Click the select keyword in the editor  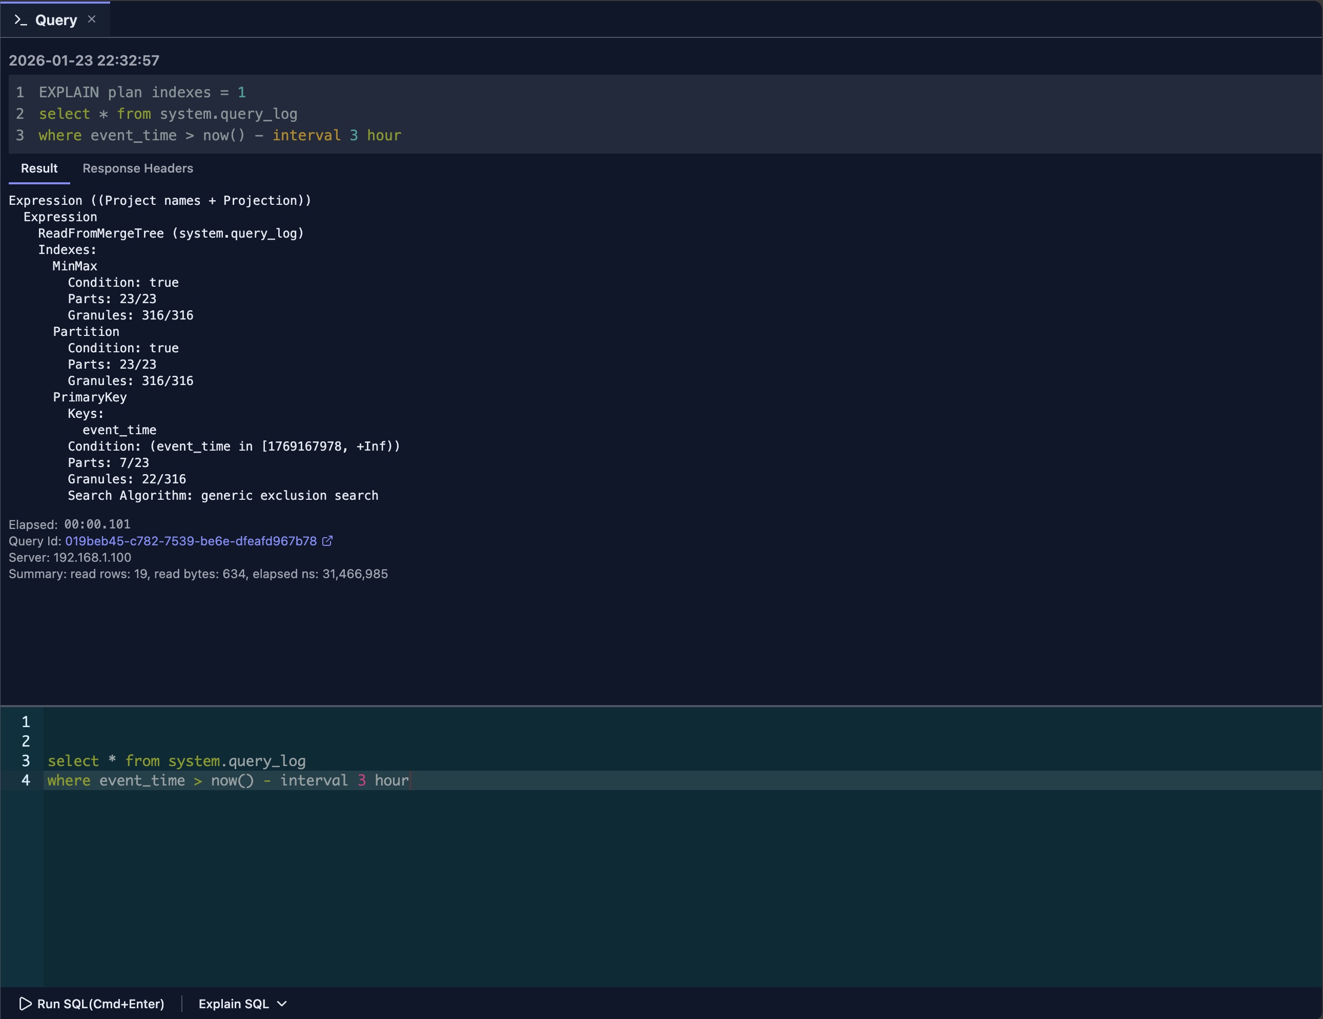pos(73,760)
